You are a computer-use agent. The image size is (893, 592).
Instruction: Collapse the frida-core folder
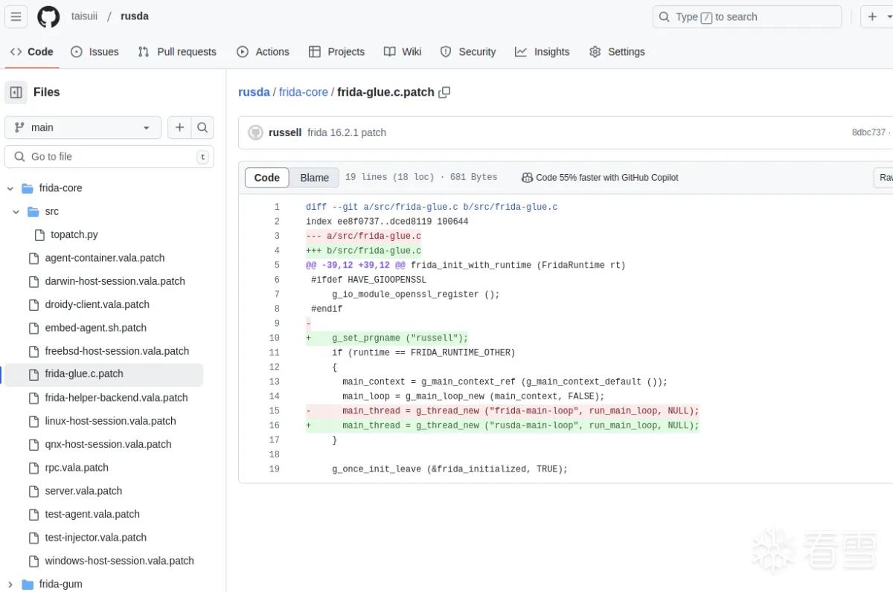tap(10, 188)
